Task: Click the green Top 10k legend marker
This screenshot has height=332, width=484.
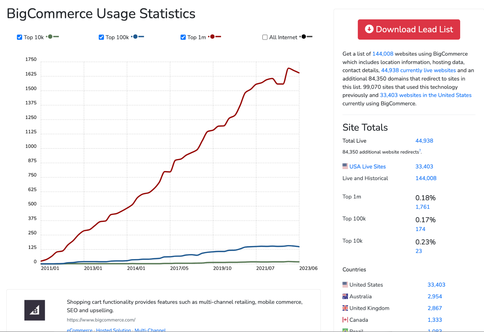Action: pyautogui.click(x=53, y=37)
